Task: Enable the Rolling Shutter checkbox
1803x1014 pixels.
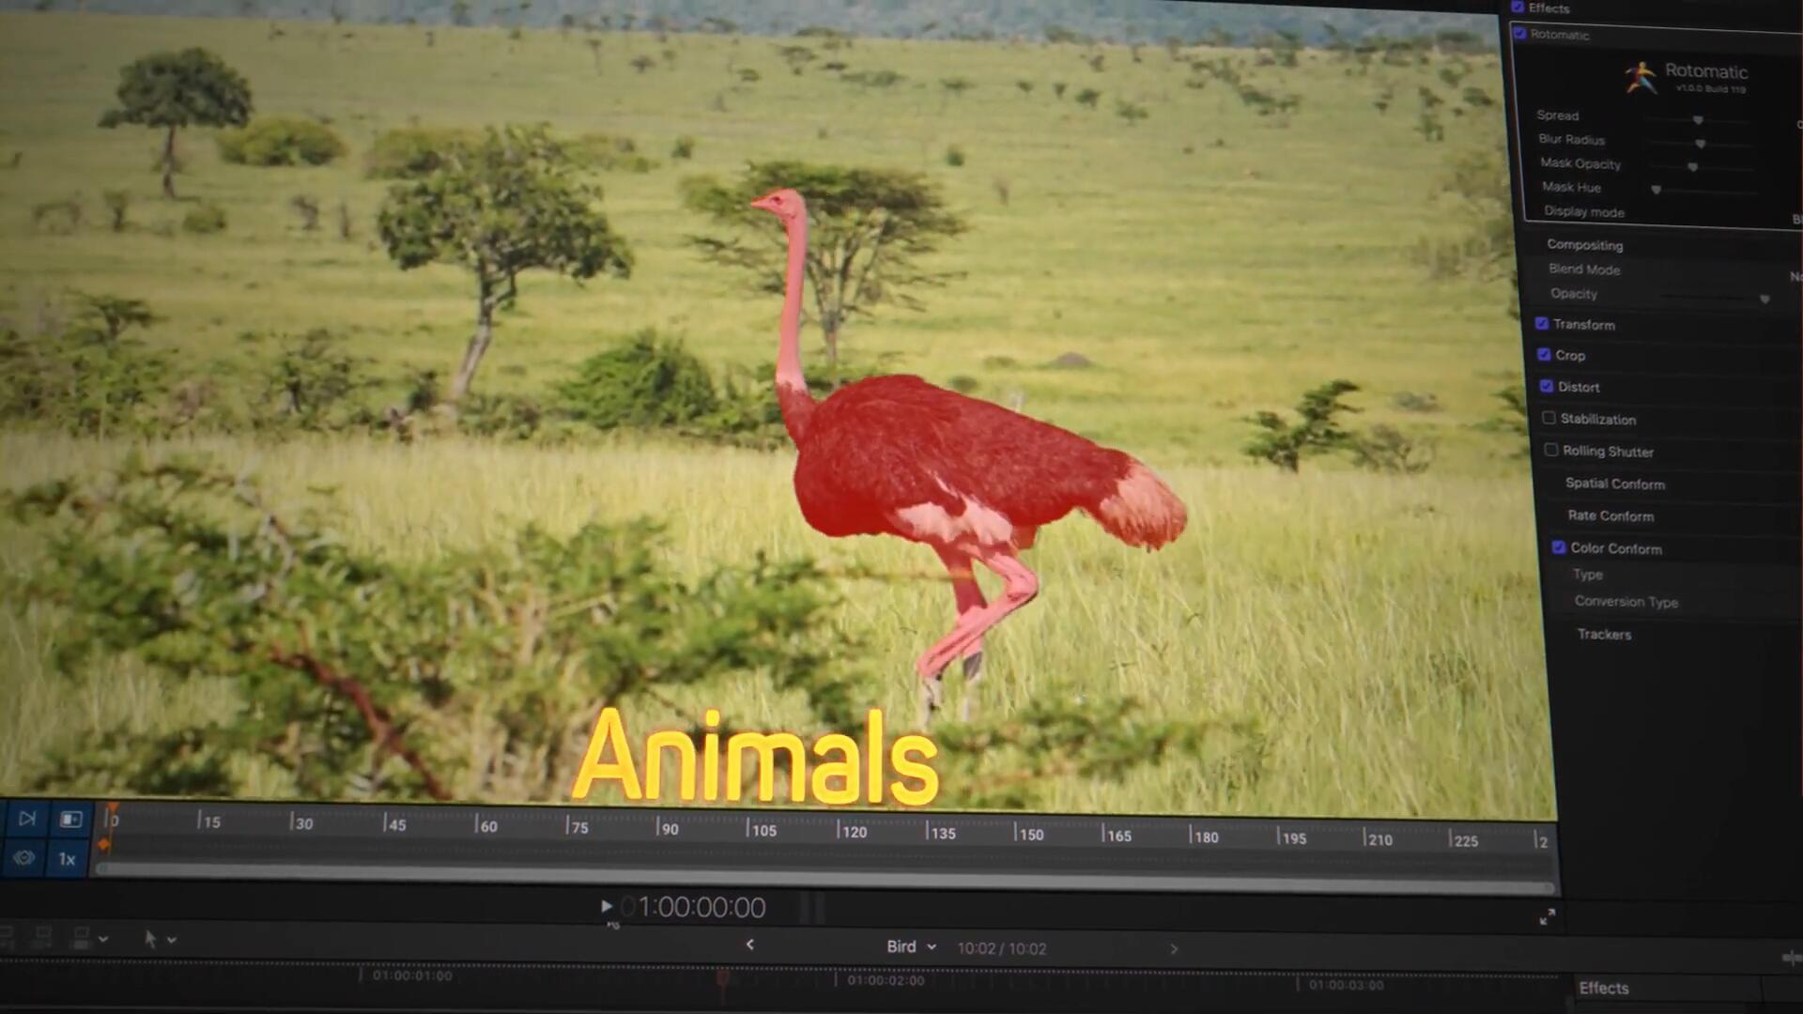Action: click(x=1551, y=450)
